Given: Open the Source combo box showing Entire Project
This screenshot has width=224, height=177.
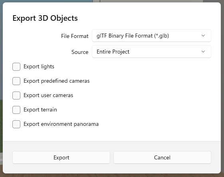Looking at the screenshot, I should (151, 52).
